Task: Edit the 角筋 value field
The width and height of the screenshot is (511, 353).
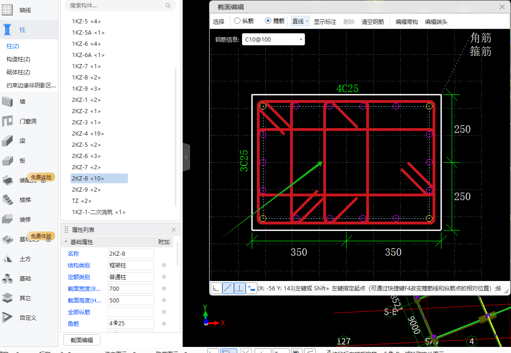Action: coord(131,324)
